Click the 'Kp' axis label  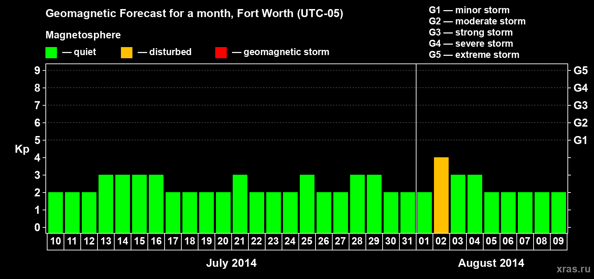(22, 149)
